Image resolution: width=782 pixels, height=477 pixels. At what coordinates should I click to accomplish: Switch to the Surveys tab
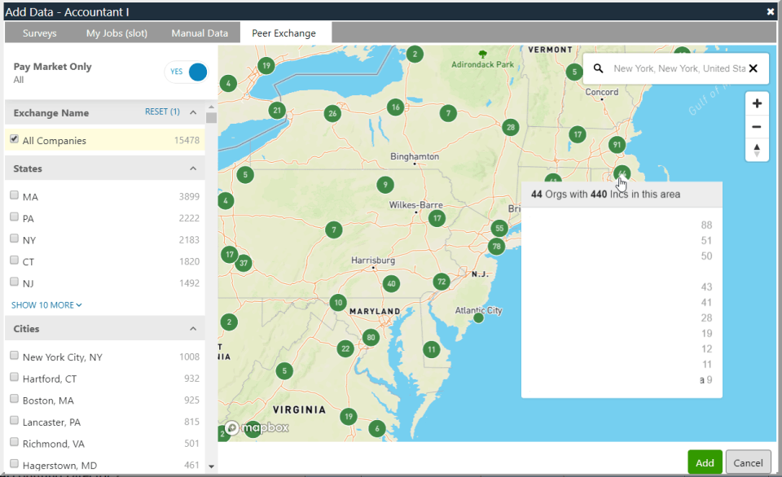pyautogui.click(x=39, y=33)
